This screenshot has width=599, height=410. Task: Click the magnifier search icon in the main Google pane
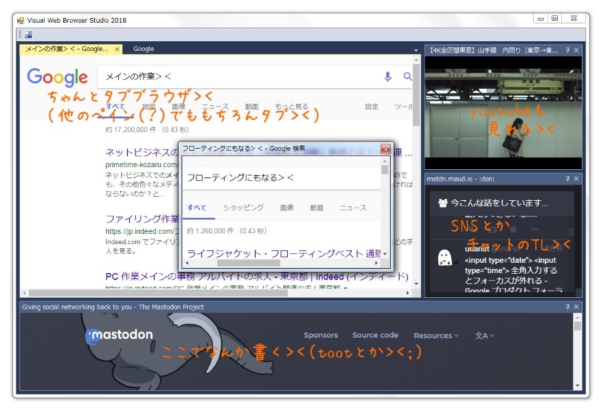(407, 76)
